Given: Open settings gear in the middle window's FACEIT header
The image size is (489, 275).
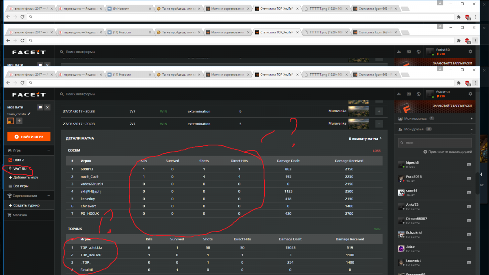Looking at the screenshot, I should click(471, 52).
